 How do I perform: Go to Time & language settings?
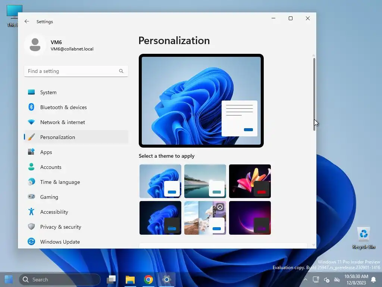76,182
